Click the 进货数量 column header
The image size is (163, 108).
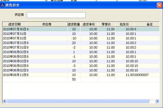pos(74,24)
